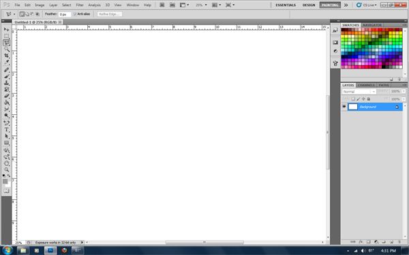Screen dimensions: 409x255
Task: Open the layer Fill slider arrow
Action: pyautogui.click(x=404, y=99)
